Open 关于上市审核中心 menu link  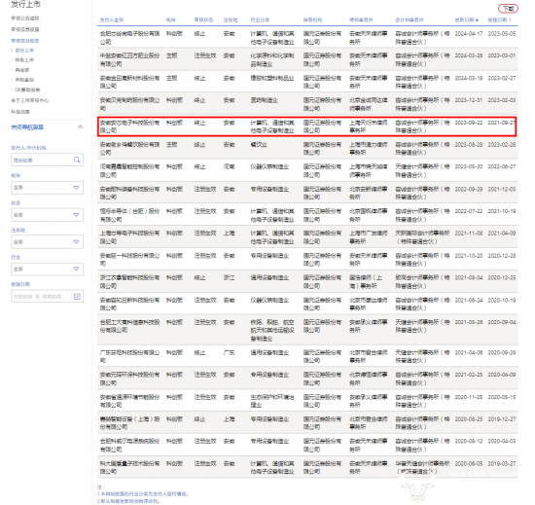click(x=30, y=100)
